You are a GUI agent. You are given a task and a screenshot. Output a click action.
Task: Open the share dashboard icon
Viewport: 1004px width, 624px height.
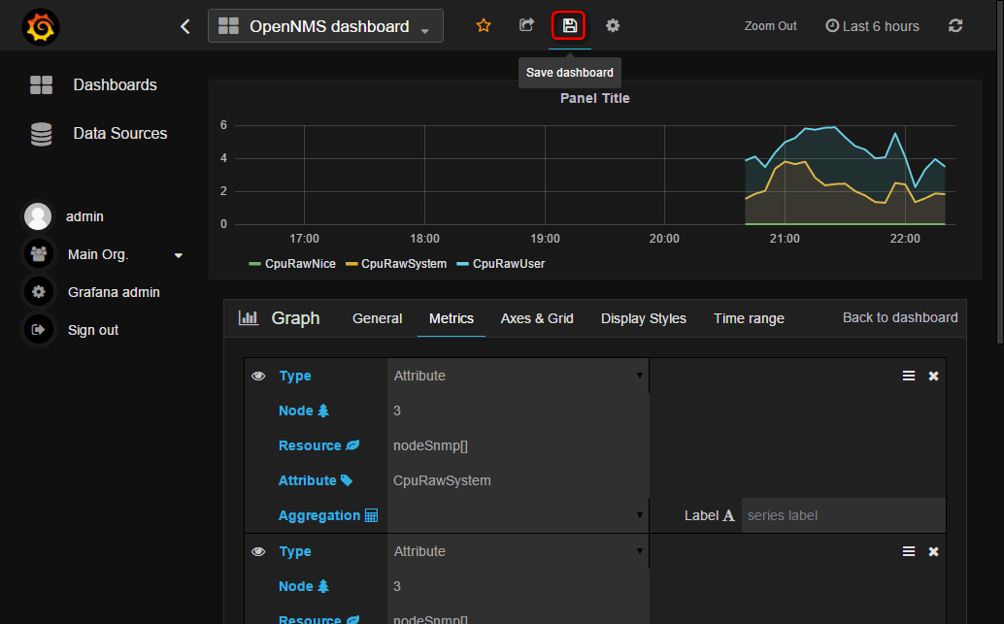pos(526,25)
